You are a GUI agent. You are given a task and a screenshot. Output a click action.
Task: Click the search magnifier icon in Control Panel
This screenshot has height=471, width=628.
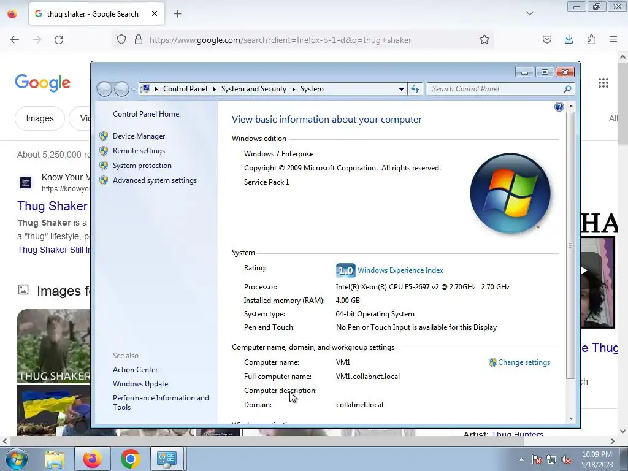[x=567, y=90]
